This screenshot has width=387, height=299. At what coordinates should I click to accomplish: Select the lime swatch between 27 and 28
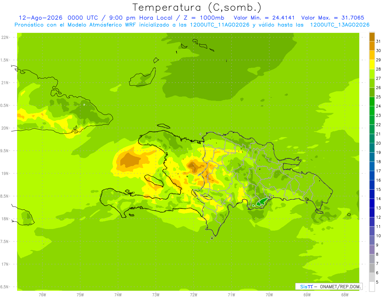(372, 74)
